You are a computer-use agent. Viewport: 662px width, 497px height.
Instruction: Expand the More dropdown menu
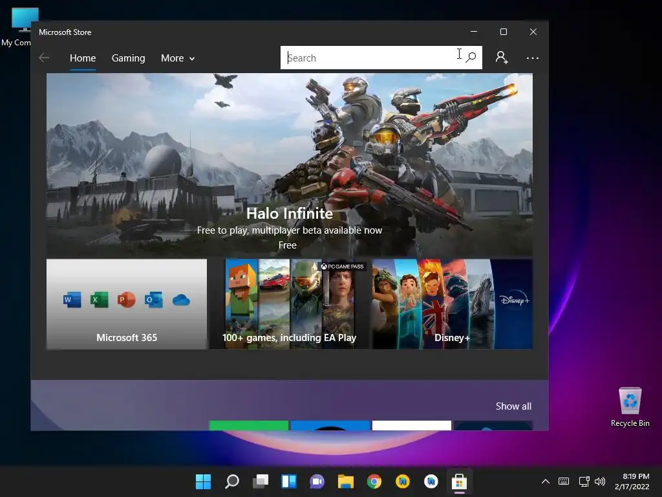(178, 58)
